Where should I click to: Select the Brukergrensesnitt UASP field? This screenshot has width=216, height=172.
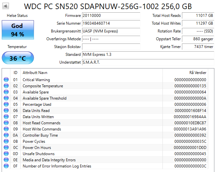[x=111, y=31]
